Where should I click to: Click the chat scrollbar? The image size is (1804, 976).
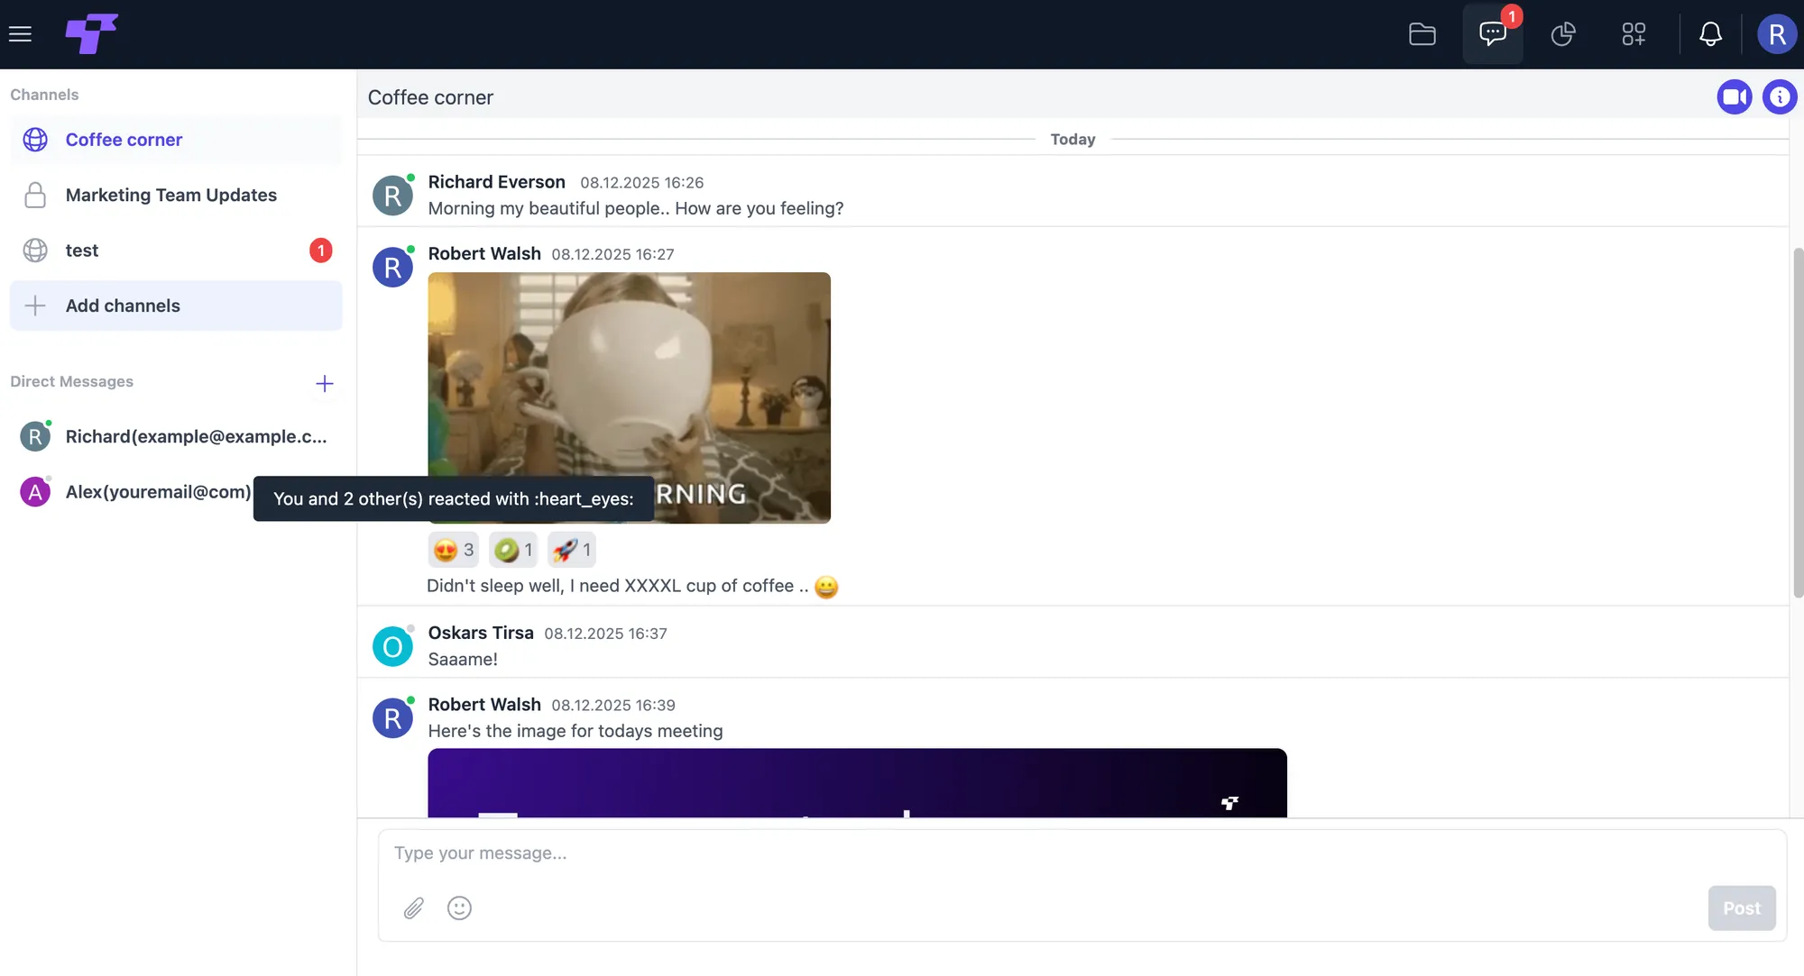click(x=1798, y=422)
